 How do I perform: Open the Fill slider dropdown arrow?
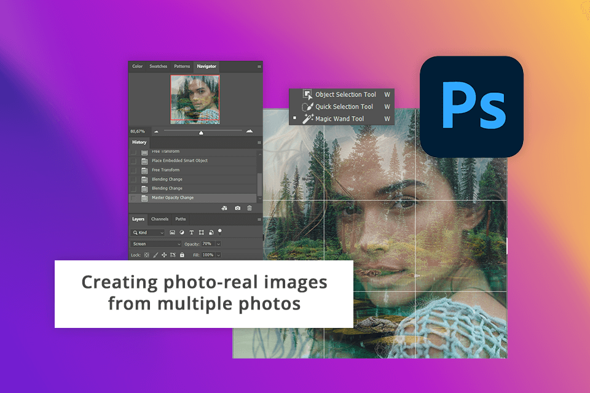[218, 255]
